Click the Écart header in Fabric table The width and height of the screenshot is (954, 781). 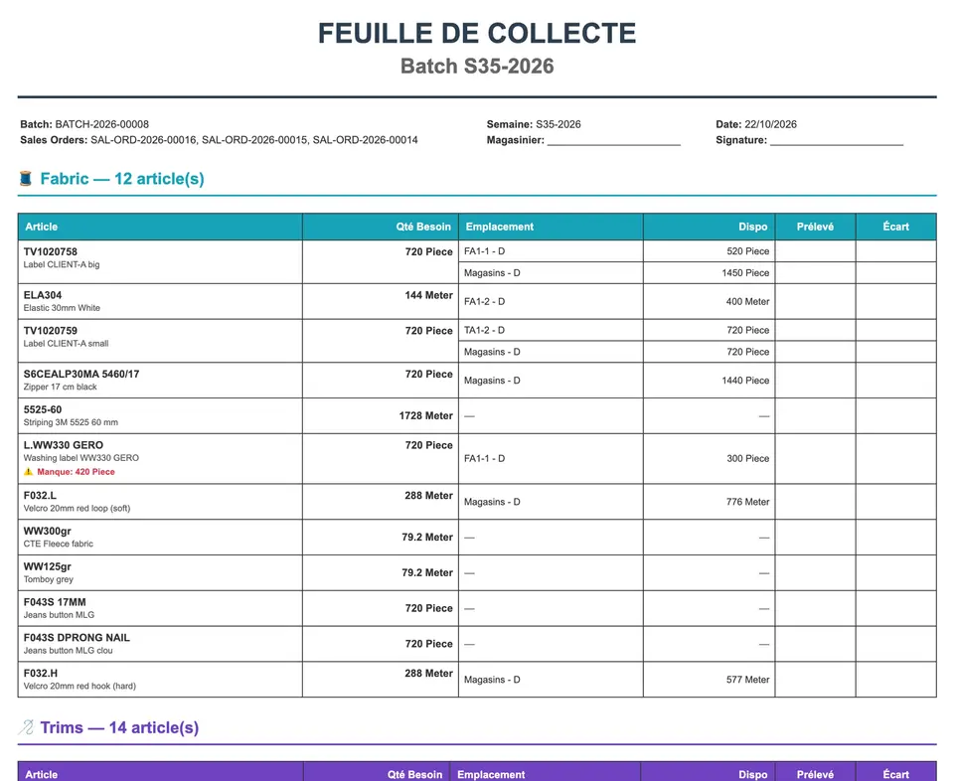pyautogui.click(x=895, y=227)
